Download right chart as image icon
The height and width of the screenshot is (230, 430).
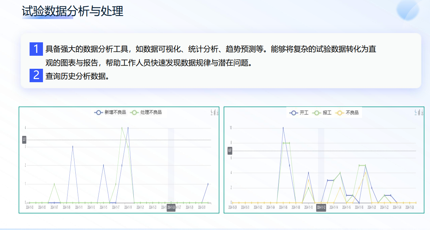click(x=422, y=112)
